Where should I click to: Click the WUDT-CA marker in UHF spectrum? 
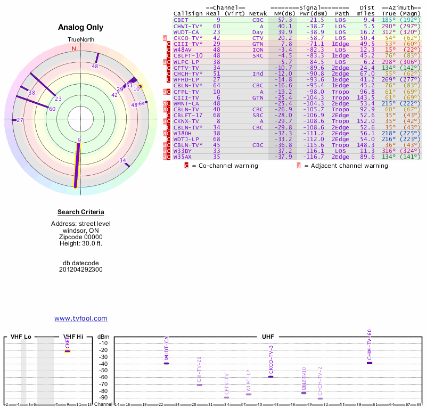(166, 363)
